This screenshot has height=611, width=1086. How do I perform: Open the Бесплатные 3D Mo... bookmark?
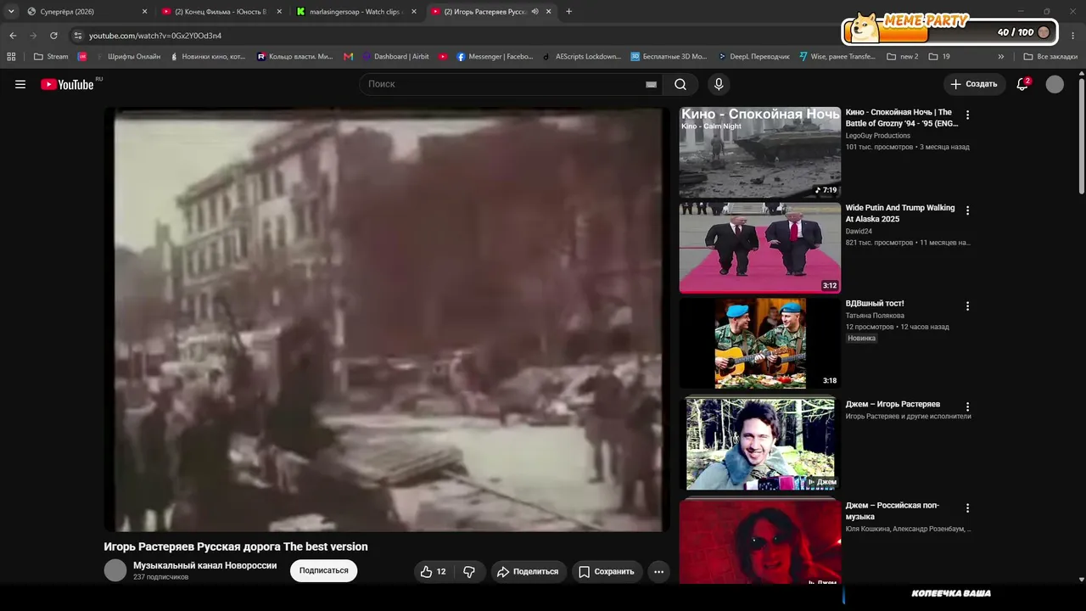click(x=669, y=57)
